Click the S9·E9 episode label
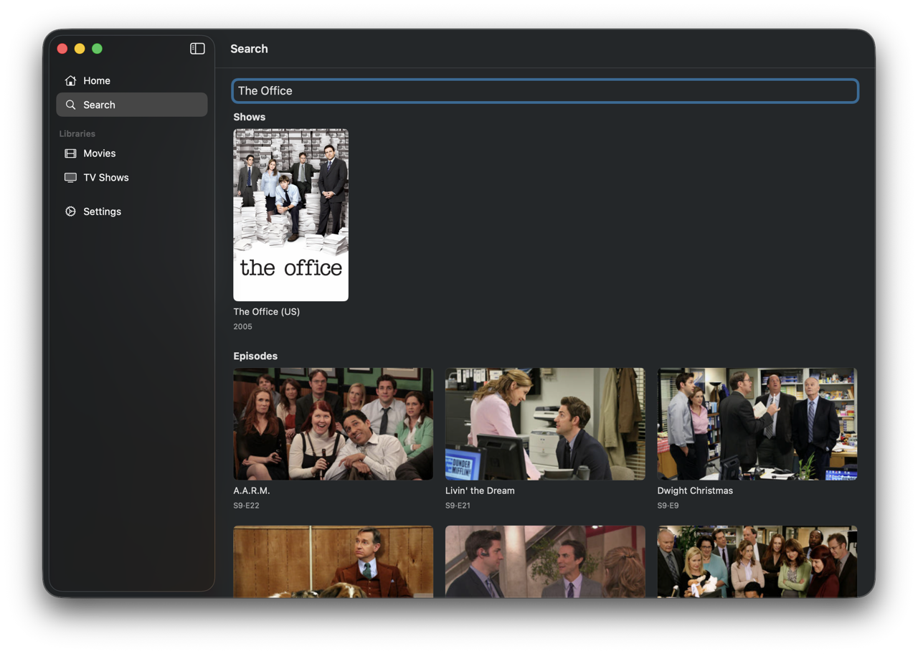Screen dimensions: 918x654 click(x=668, y=506)
